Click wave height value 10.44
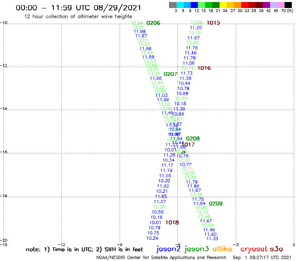This screenshot has height=261, width=297. (x=184, y=83)
